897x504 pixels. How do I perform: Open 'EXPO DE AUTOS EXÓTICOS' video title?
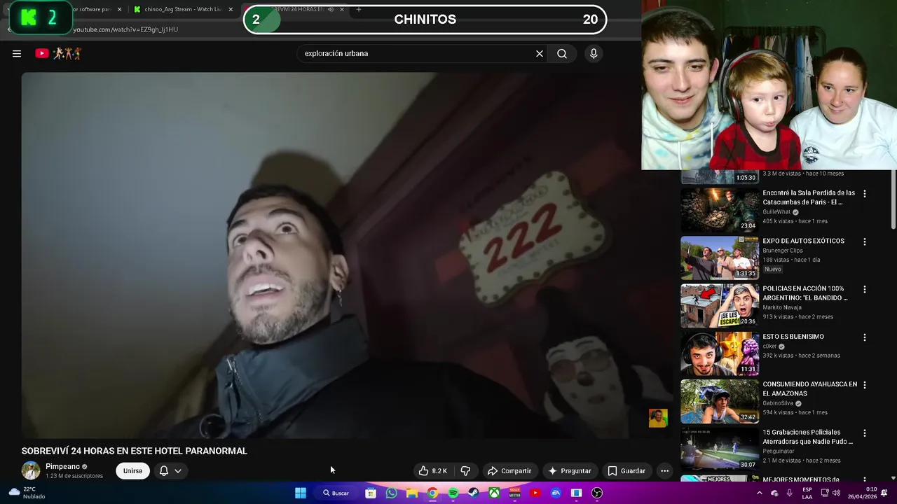[x=803, y=241]
